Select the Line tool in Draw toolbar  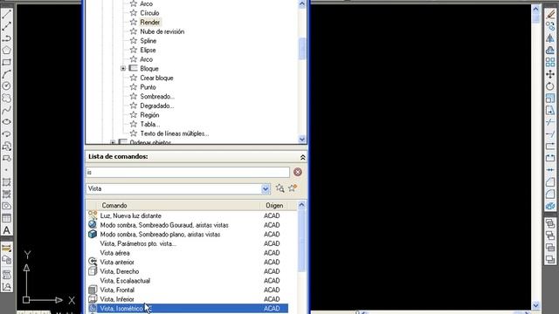(x=6, y=14)
